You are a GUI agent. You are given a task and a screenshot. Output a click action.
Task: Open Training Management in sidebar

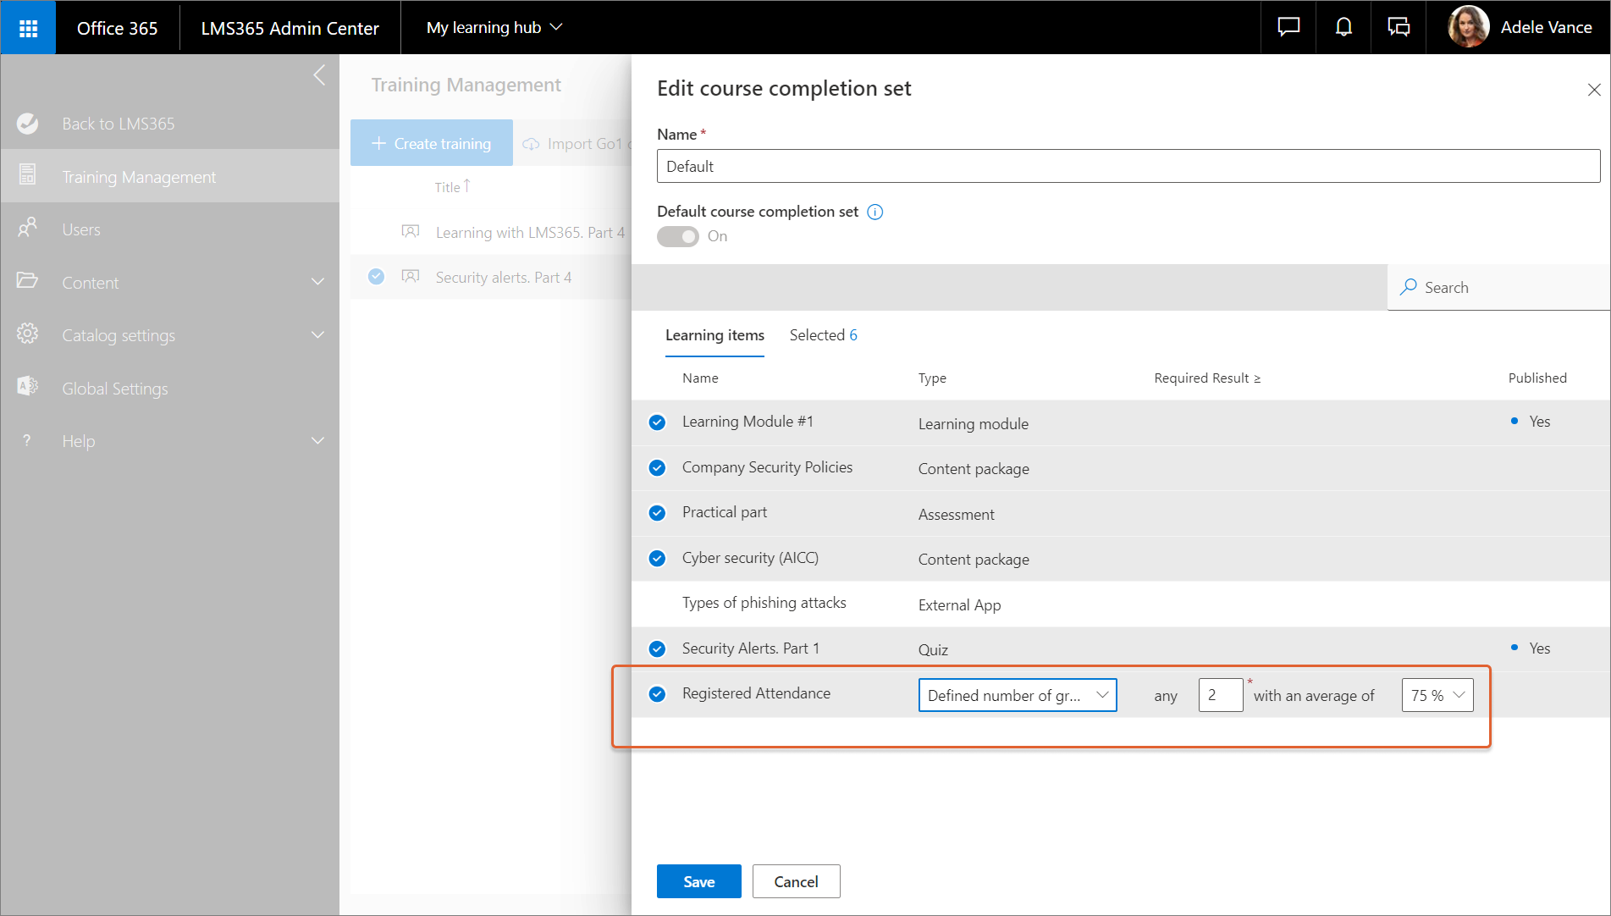pos(139,177)
